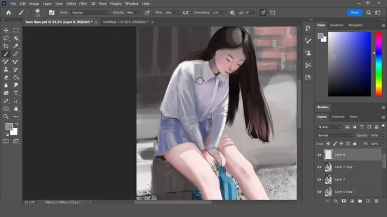The image size is (387, 217).
Task: Select the Crop tool
Action: [6, 46]
